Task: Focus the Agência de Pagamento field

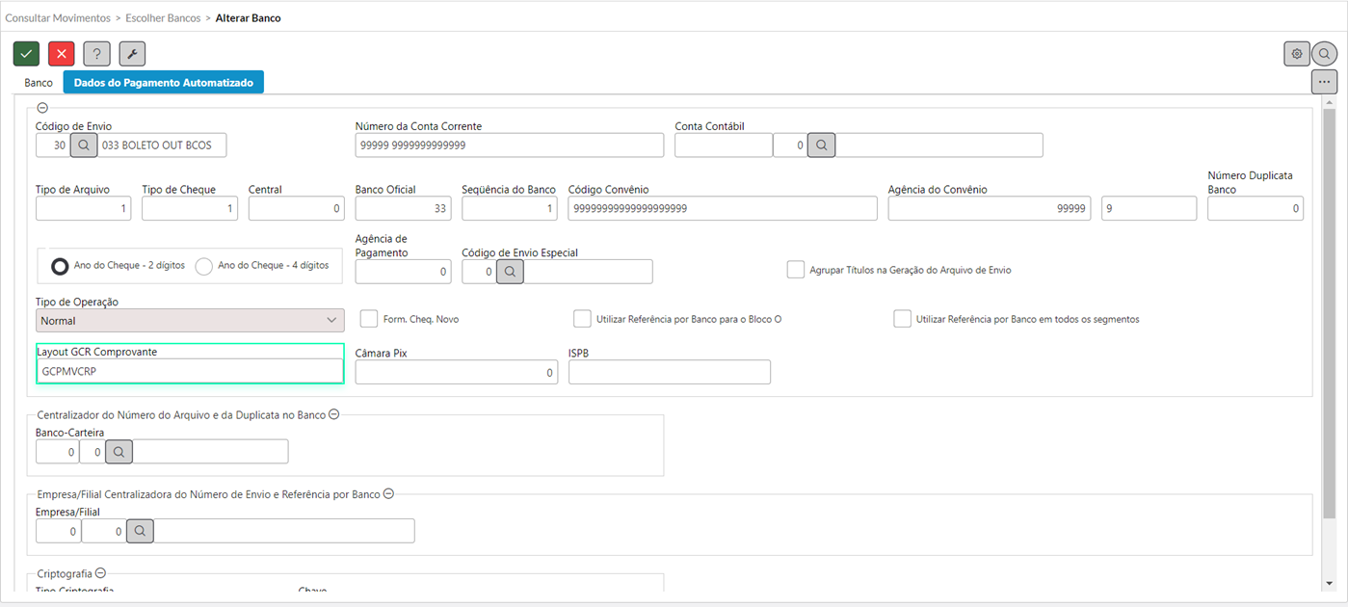Action: [x=404, y=272]
